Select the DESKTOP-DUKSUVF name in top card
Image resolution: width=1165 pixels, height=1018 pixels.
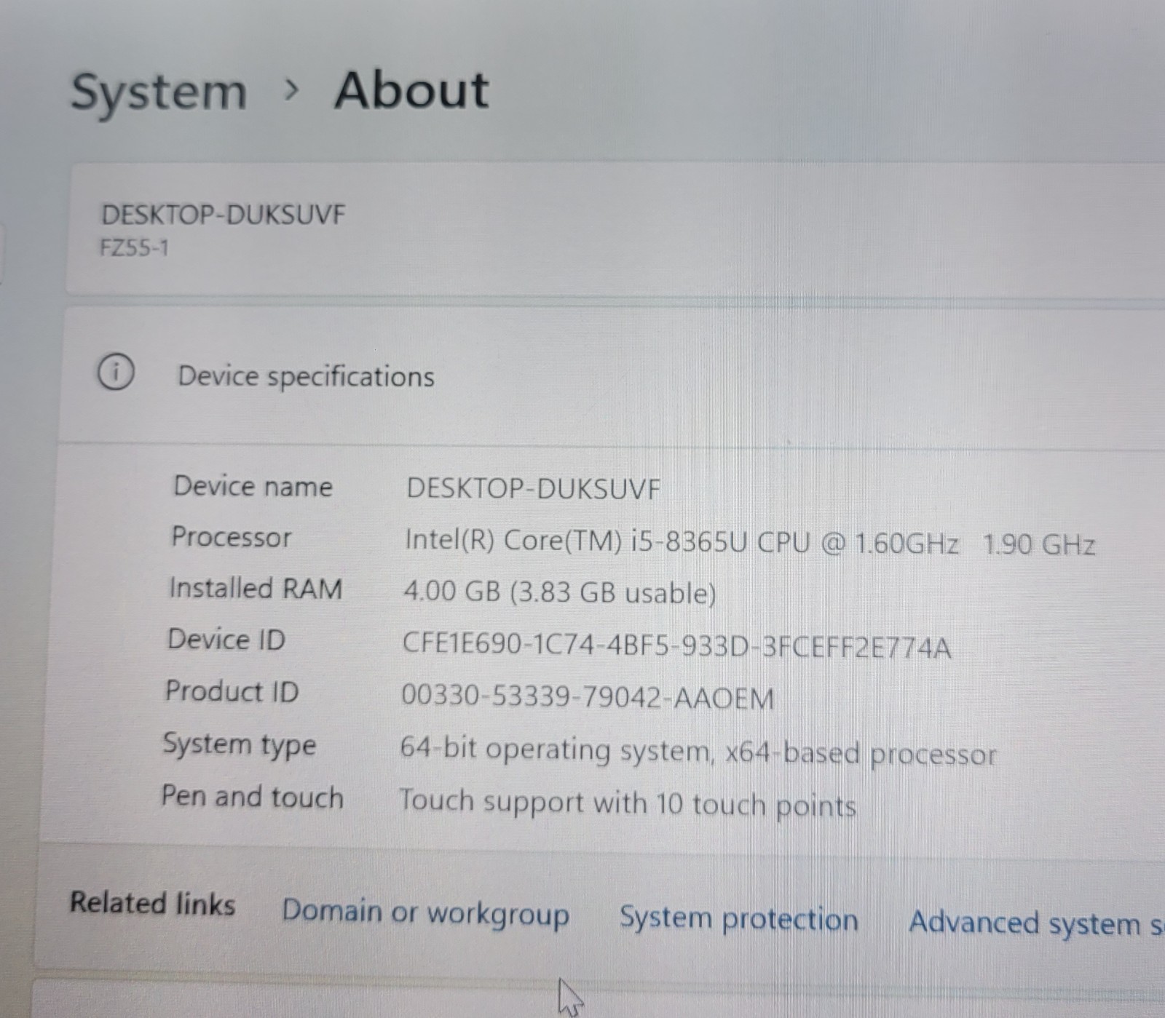[223, 215]
